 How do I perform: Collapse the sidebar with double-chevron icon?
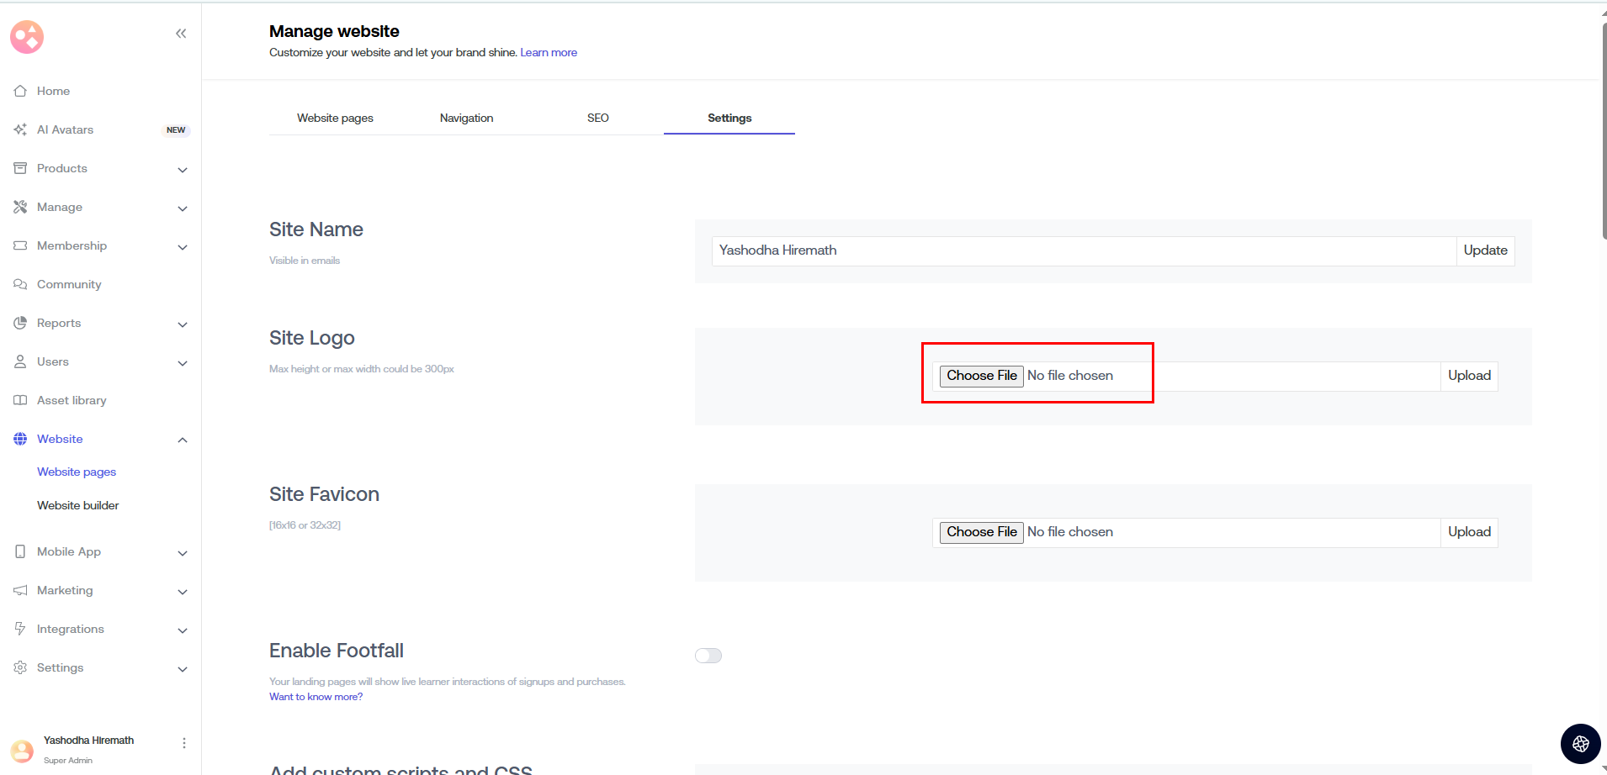pyautogui.click(x=181, y=34)
